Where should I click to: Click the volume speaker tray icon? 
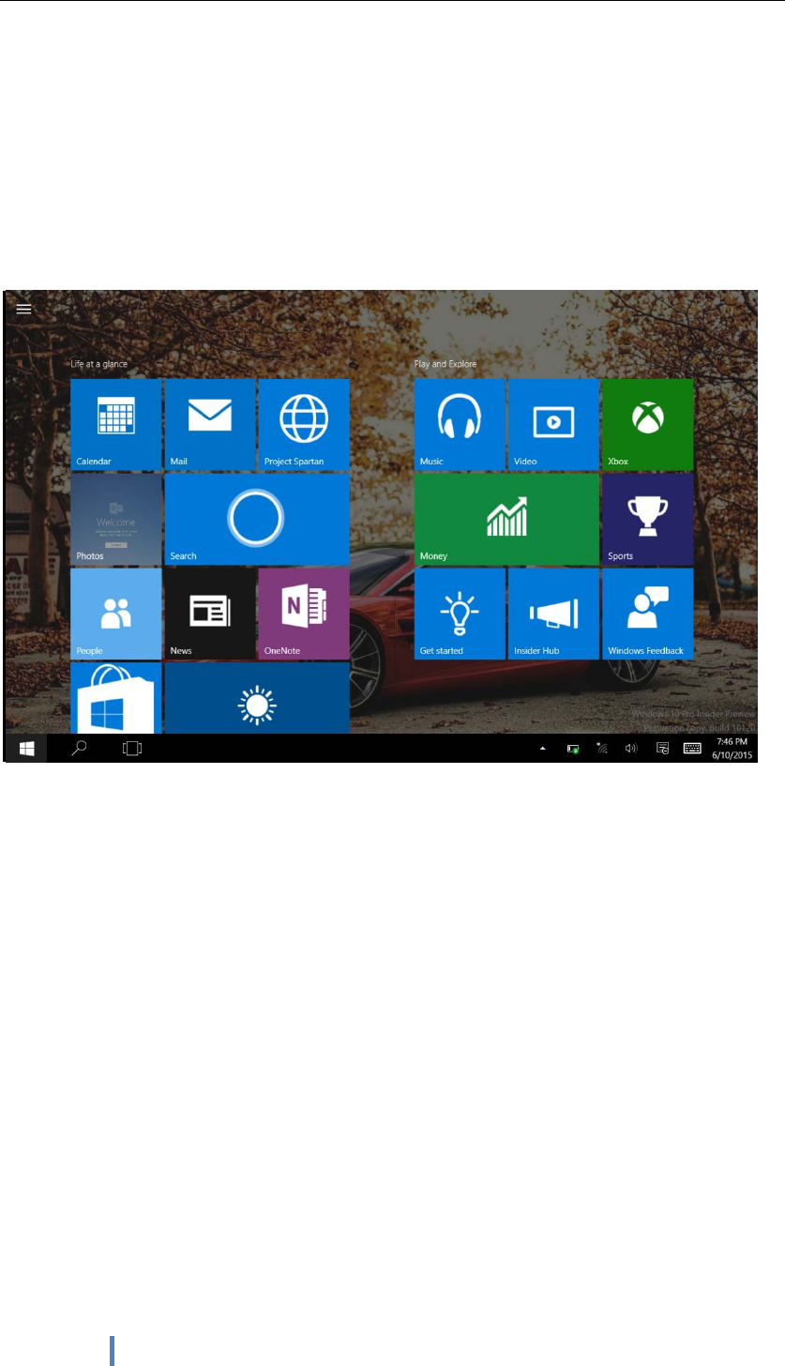(631, 749)
